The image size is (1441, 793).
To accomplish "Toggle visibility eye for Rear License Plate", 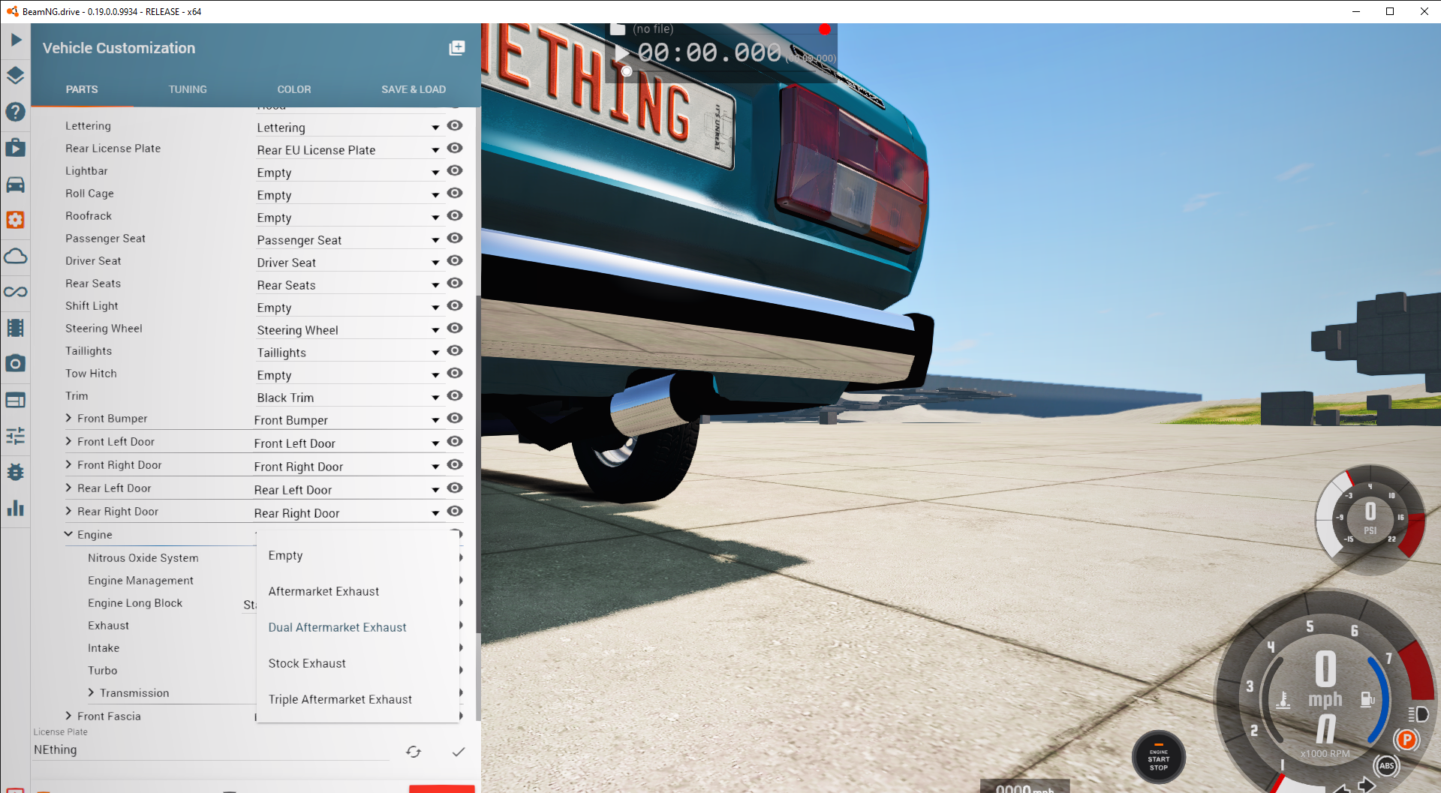I will point(455,149).
